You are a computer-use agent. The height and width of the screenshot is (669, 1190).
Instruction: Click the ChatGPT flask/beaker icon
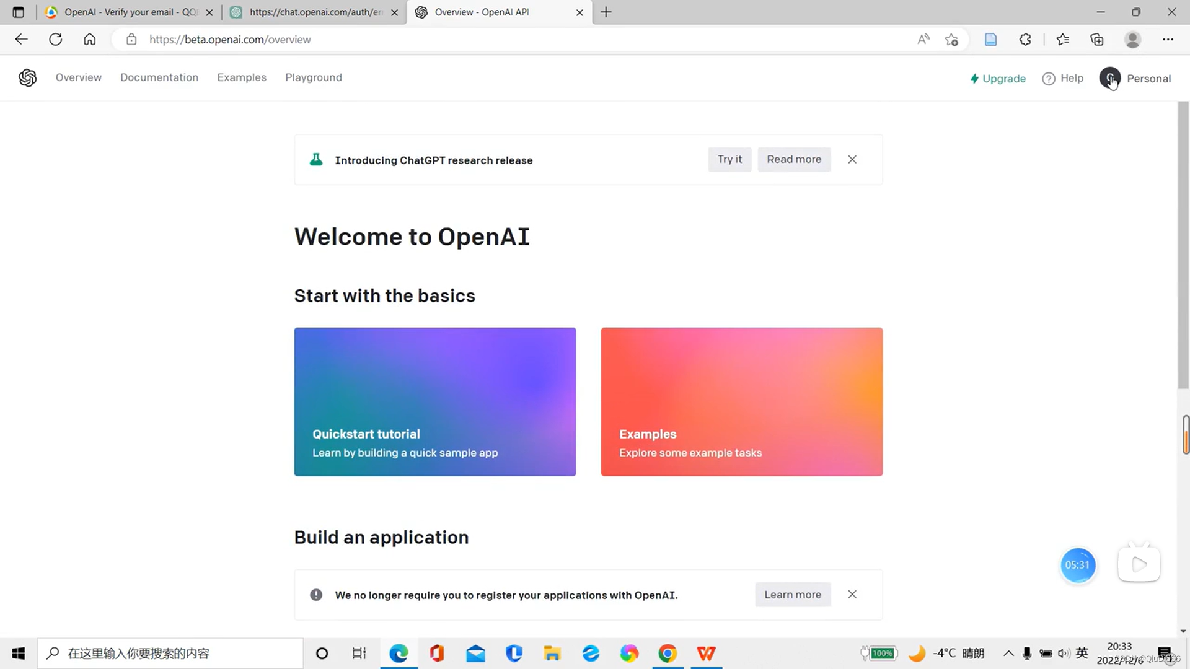click(x=315, y=159)
